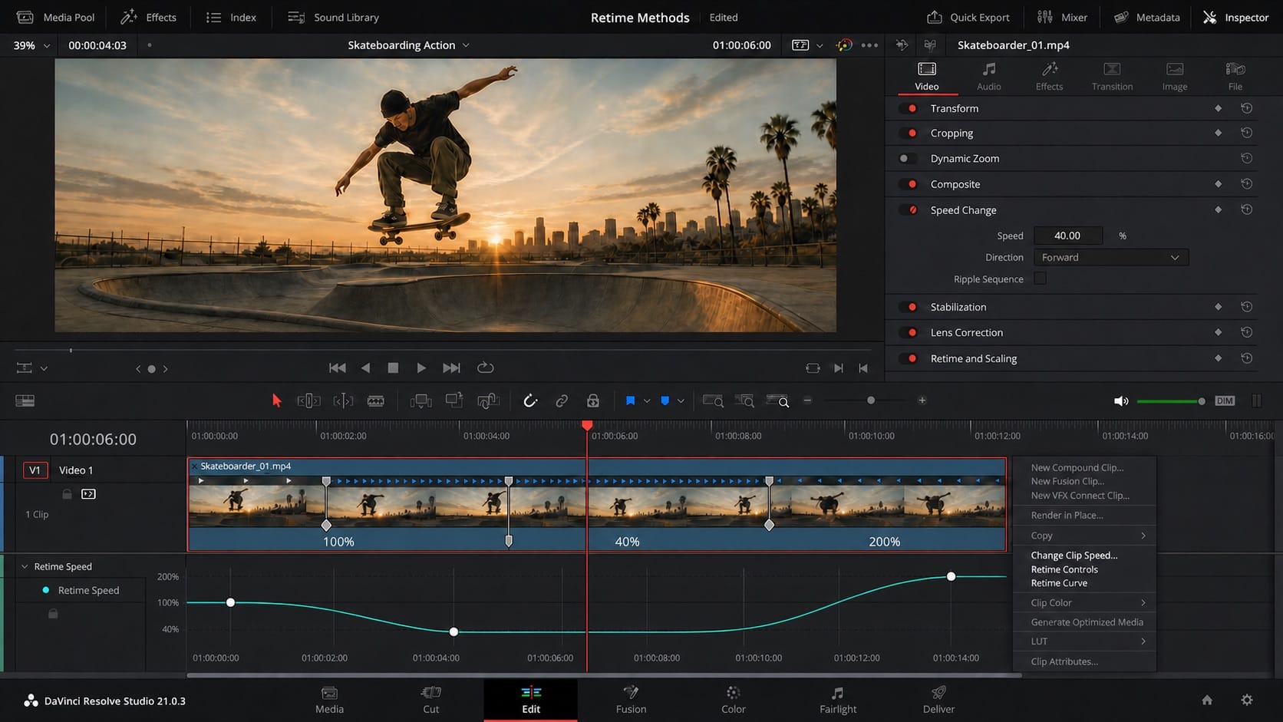Screen dimensions: 1283x722
Task: Open the Sound Library panel
Action: (333, 17)
